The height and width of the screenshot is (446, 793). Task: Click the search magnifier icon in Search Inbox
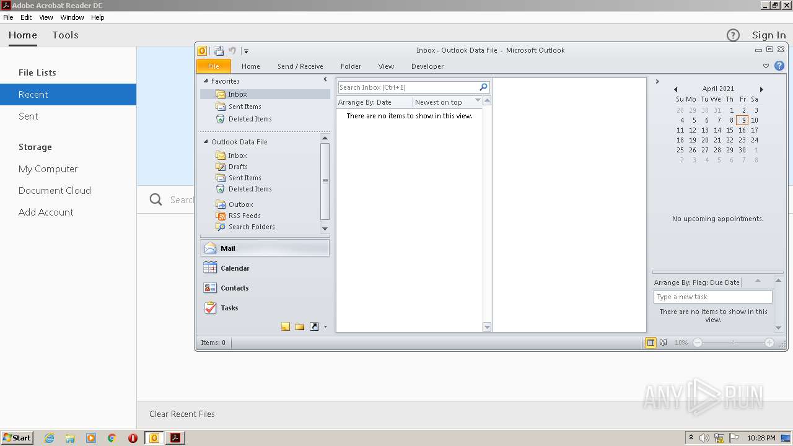tap(484, 87)
